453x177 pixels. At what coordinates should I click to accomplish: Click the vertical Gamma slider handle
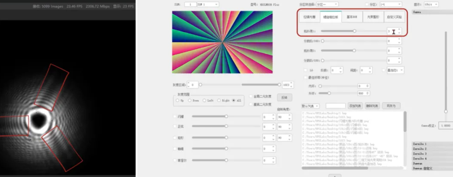coord(445,112)
